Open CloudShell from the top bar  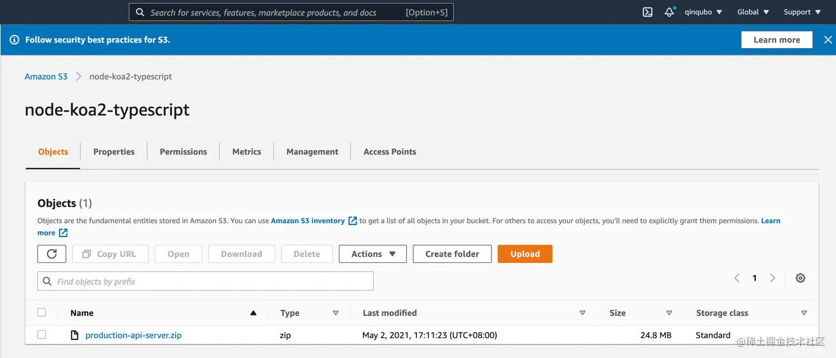[x=647, y=12]
